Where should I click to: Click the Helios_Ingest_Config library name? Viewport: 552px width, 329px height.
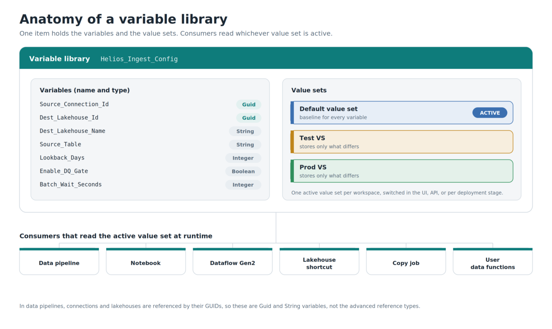pyautogui.click(x=139, y=59)
